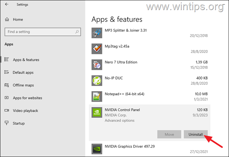Screen dimensions: 229x157
Task: Click the Find a setting search box
Action: pos(43,32)
